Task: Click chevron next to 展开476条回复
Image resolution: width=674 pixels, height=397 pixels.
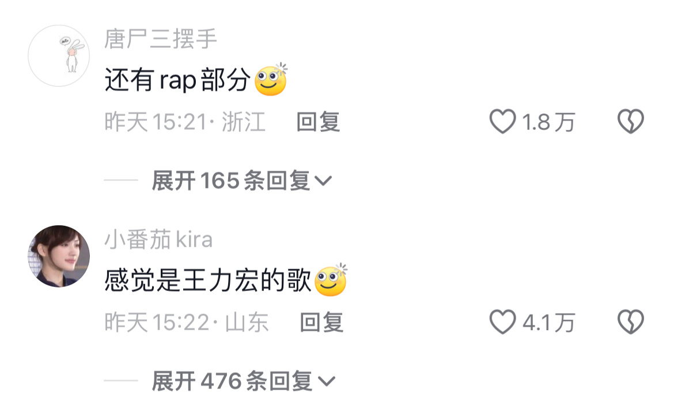Action: point(326,381)
